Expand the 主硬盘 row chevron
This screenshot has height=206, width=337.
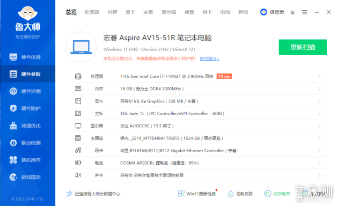coord(319,138)
